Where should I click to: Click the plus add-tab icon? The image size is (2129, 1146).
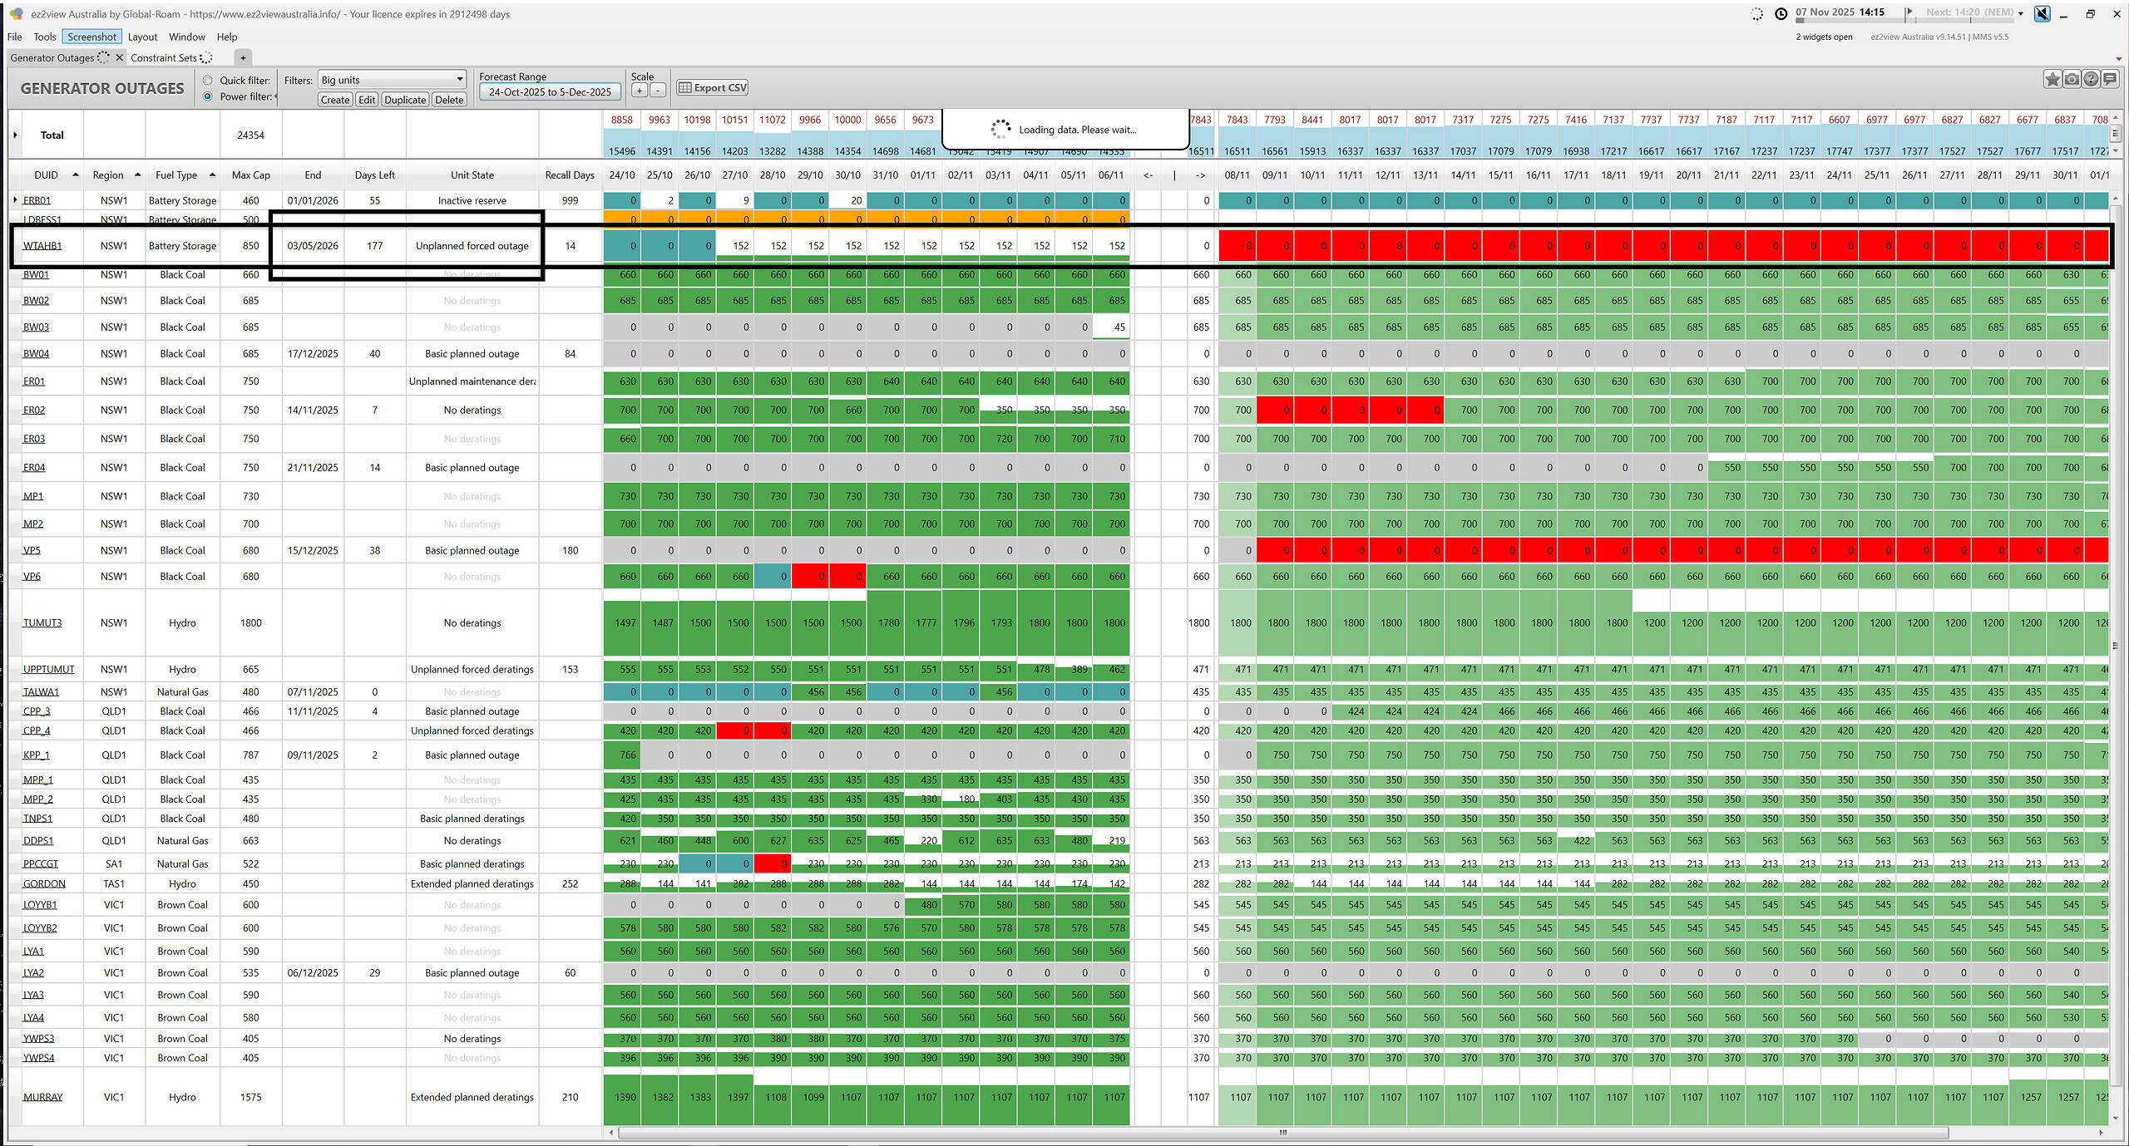pyautogui.click(x=243, y=57)
